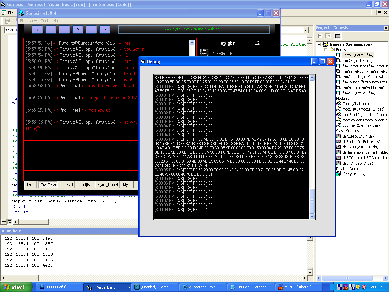
Task: Open the Tools menu in Genesis window
Action: [45, 21]
